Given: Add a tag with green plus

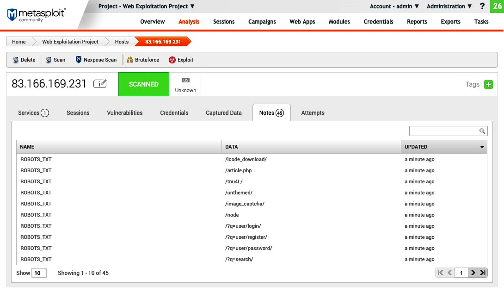Looking at the screenshot, I should pyautogui.click(x=488, y=84).
